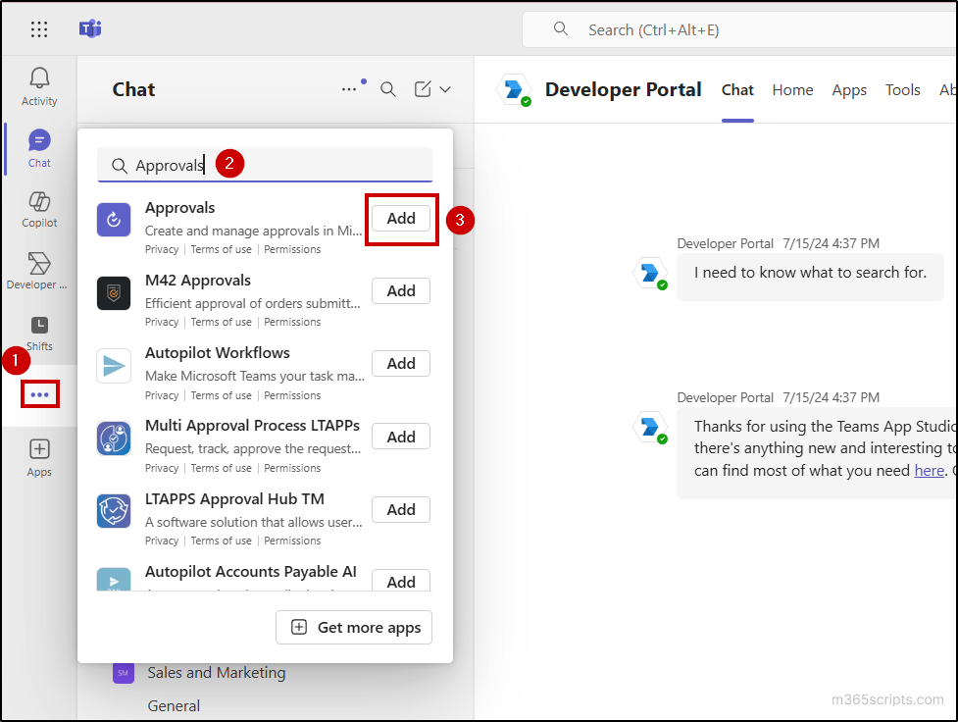Screen dimensions: 958x722
Task: Expand the new chat dropdown chevron
Action: (446, 89)
